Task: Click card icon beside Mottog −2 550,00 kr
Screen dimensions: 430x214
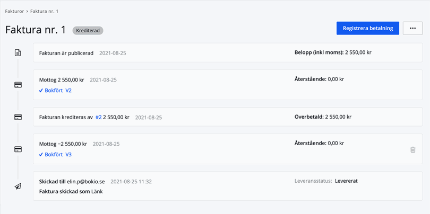Action: tap(18, 149)
